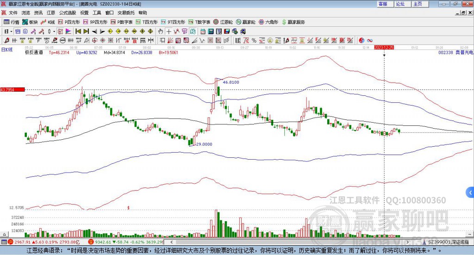Click the red 43.7954 price label
The width and height of the screenshot is (474, 255).
(12, 89)
